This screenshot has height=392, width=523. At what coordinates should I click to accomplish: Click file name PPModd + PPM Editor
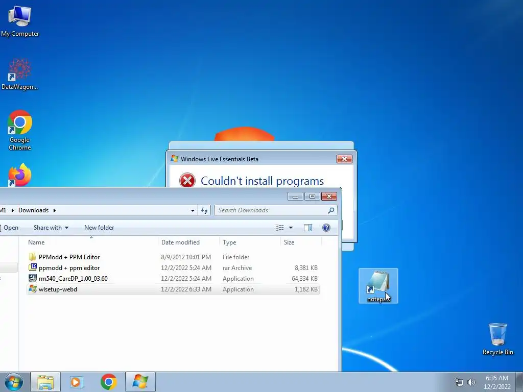[69, 257]
